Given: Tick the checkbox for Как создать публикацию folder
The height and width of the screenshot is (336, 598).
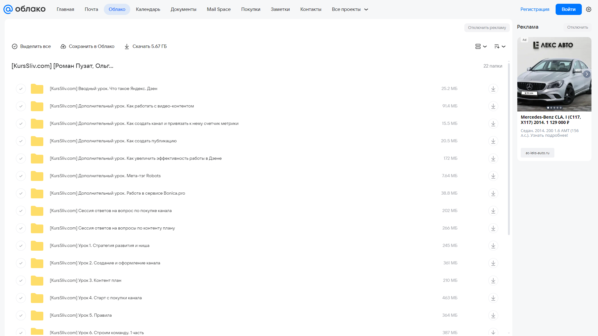Looking at the screenshot, I should coord(21,141).
